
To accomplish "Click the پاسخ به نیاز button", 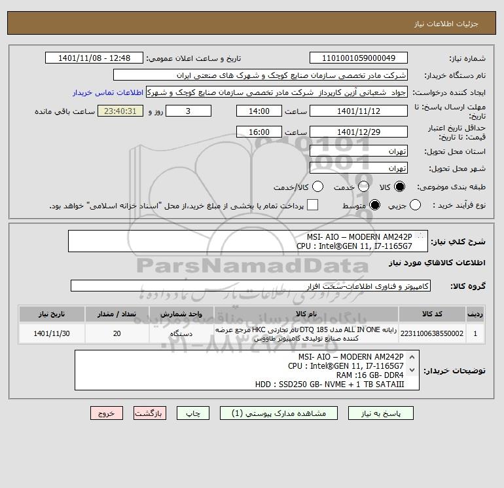I will pyautogui.click(x=380, y=413).
